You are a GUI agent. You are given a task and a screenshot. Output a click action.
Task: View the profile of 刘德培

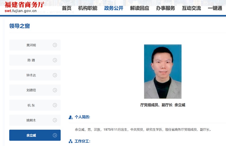31,90
